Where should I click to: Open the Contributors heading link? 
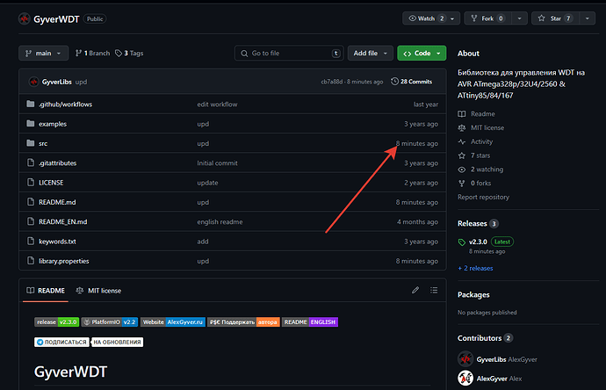[x=485, y=338]
